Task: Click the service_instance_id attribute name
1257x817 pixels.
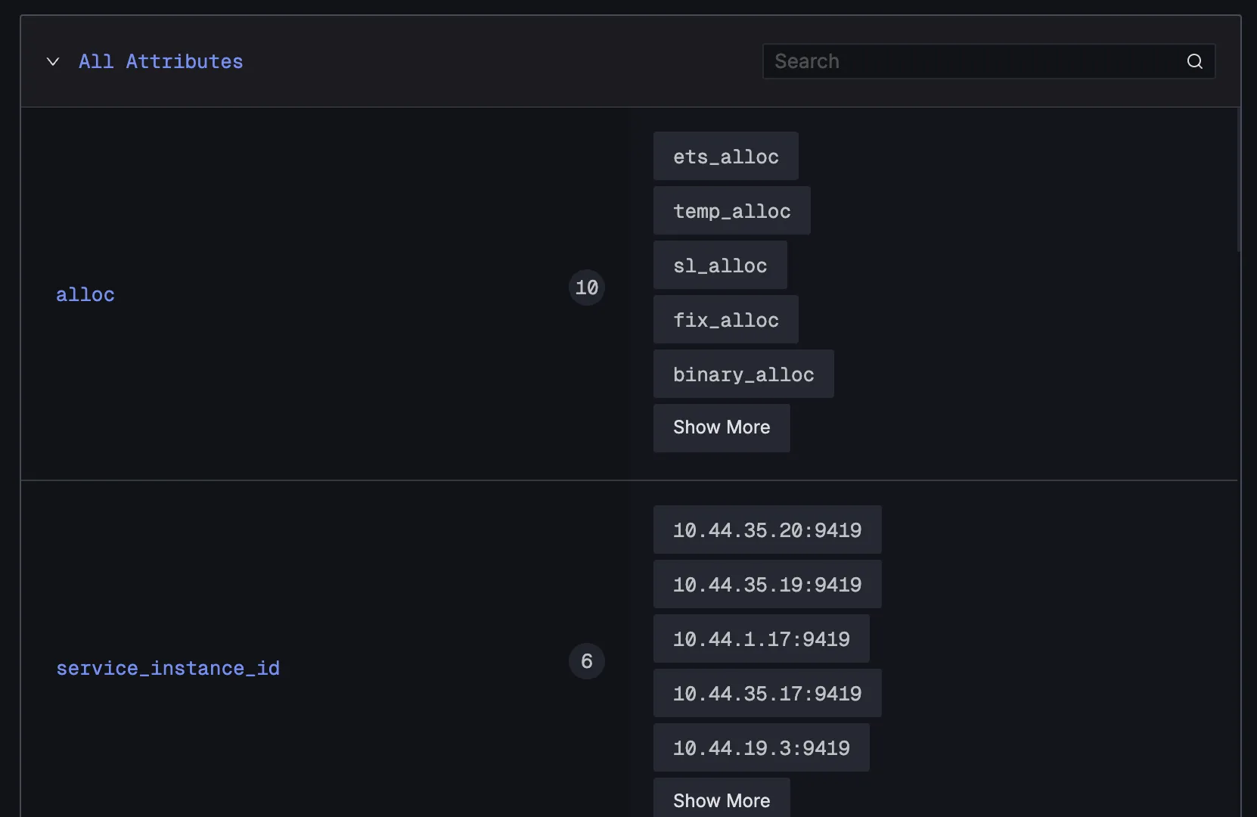Action: pos(168,668)
